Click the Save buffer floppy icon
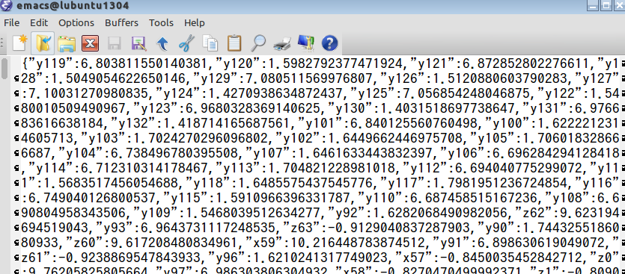This screenshot has height=274, width=625. pyautogui.click(x=114, y=43)
